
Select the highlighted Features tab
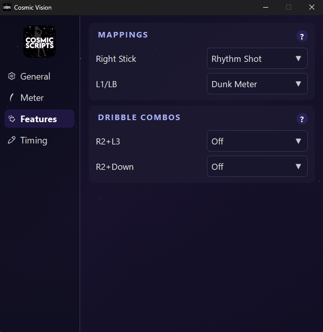(x=39, y=119)
